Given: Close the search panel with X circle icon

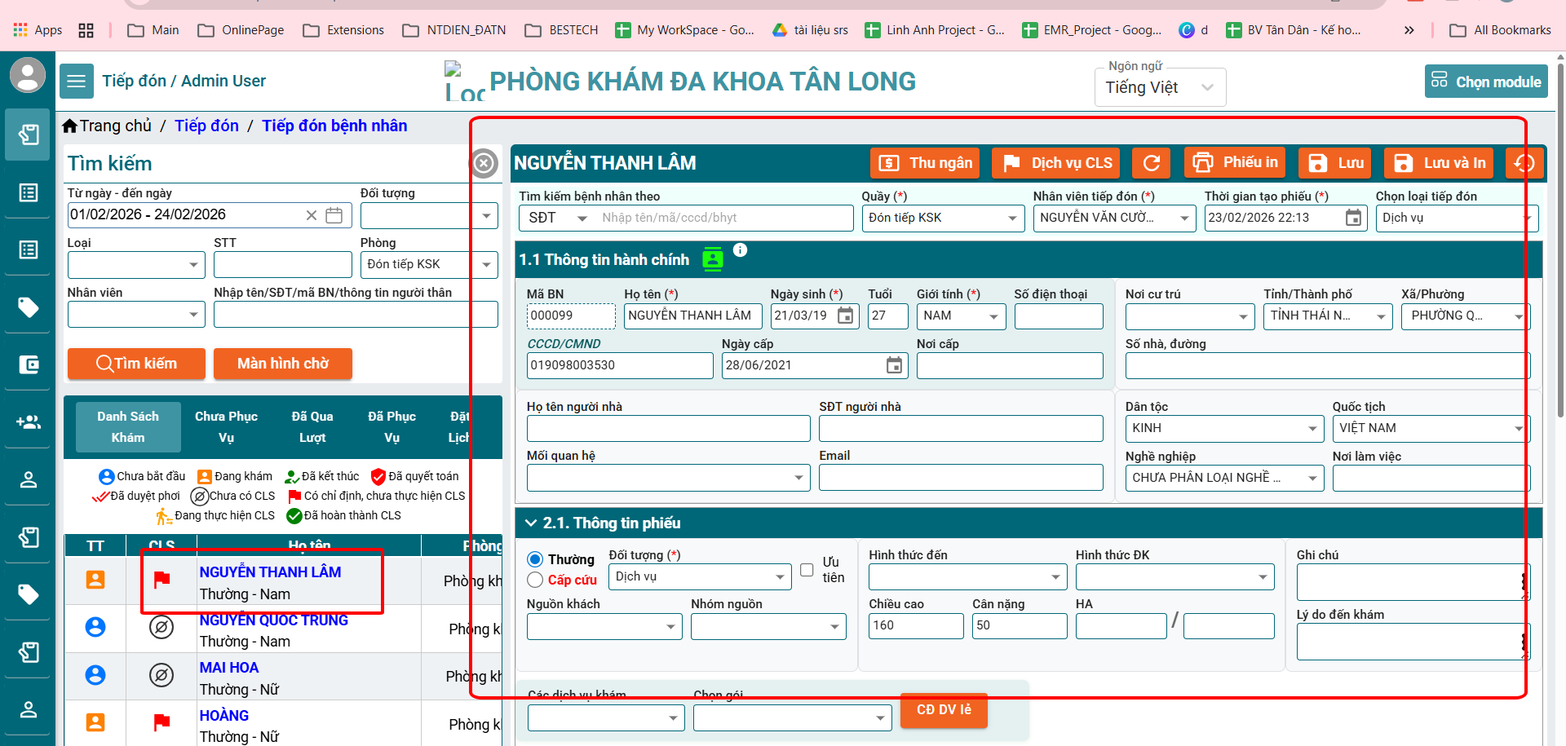Looking at the screenshot, I should pyautogui.click(x=484, y=164).
